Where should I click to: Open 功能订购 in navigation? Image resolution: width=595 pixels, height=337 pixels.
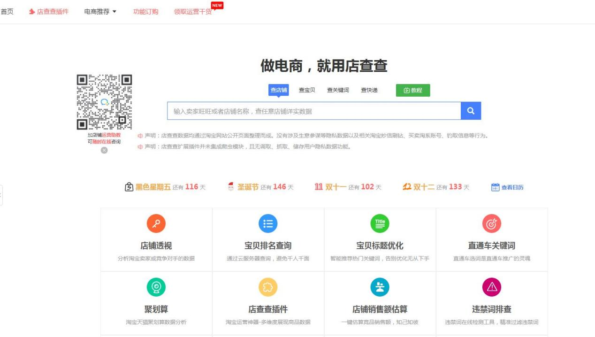click(x=145, y=11)
